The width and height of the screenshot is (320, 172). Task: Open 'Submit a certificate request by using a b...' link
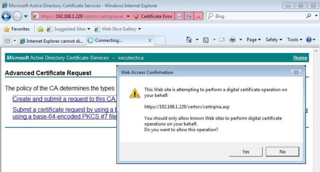64,113
